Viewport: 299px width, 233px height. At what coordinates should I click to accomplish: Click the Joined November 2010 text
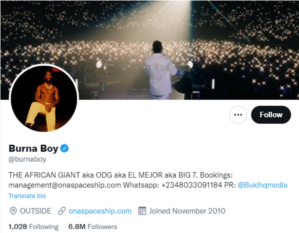point(187,211)
